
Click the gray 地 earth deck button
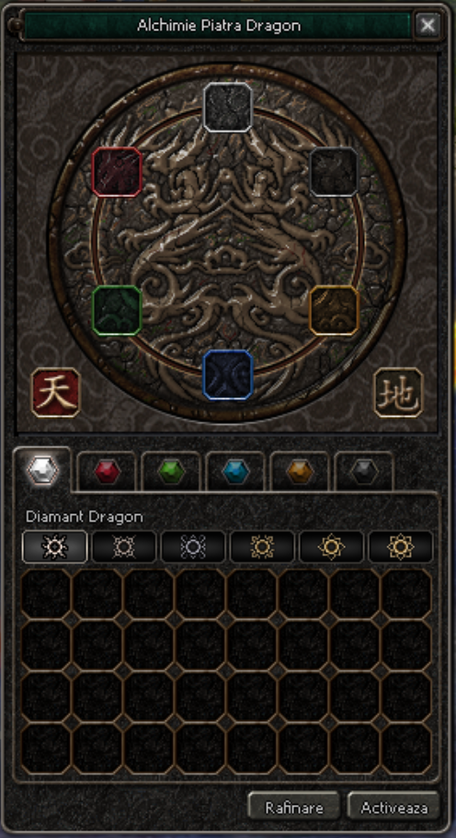point(398,393)
